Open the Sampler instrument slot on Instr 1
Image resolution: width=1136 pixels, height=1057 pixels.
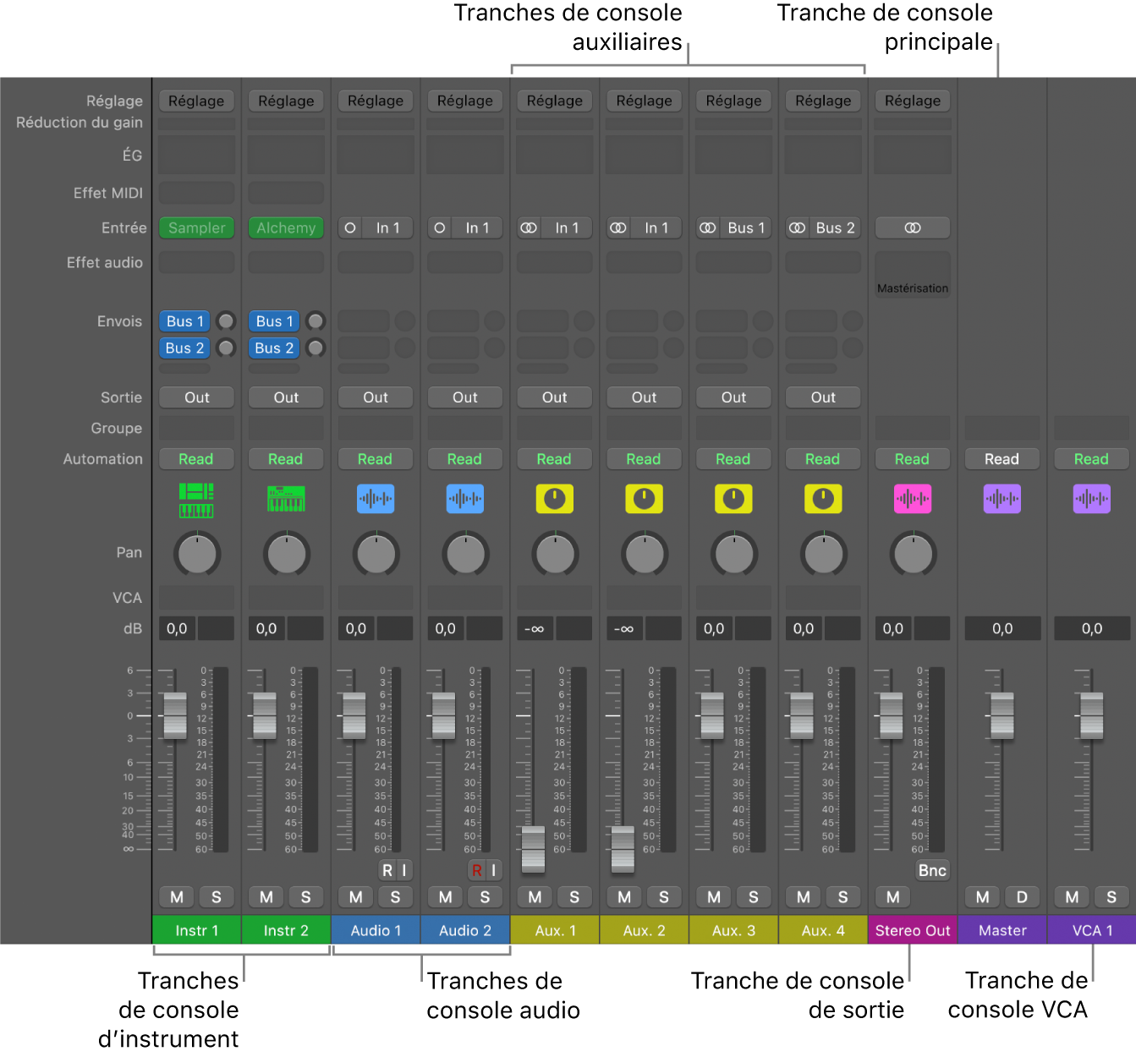(196, 227)
